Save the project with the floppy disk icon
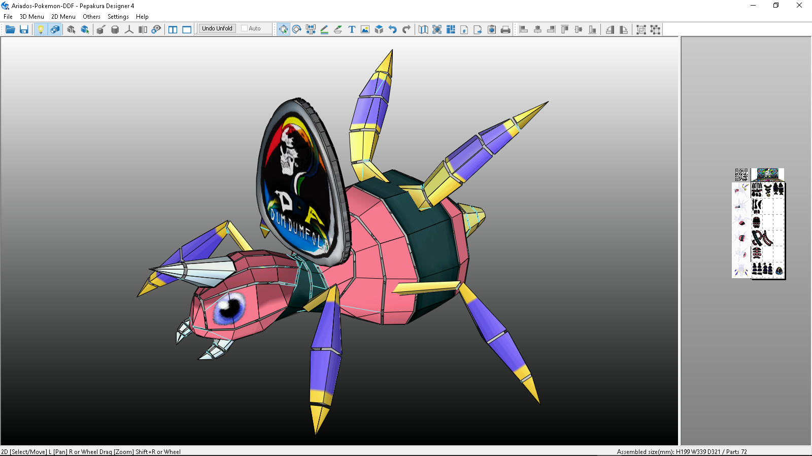Image resolution: width=812 pixels, height=456 pixels. click(x=24, y=29)
